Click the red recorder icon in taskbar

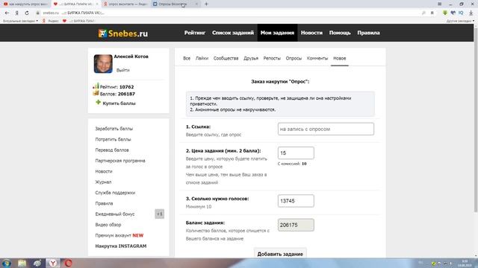[68, 263]
